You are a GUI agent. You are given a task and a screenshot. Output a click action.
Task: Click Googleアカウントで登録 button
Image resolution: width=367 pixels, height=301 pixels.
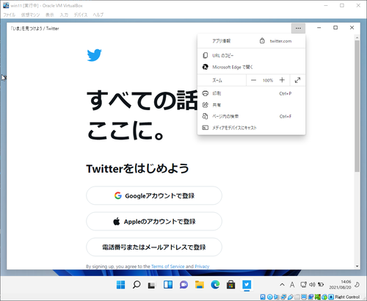coord(154,195)
